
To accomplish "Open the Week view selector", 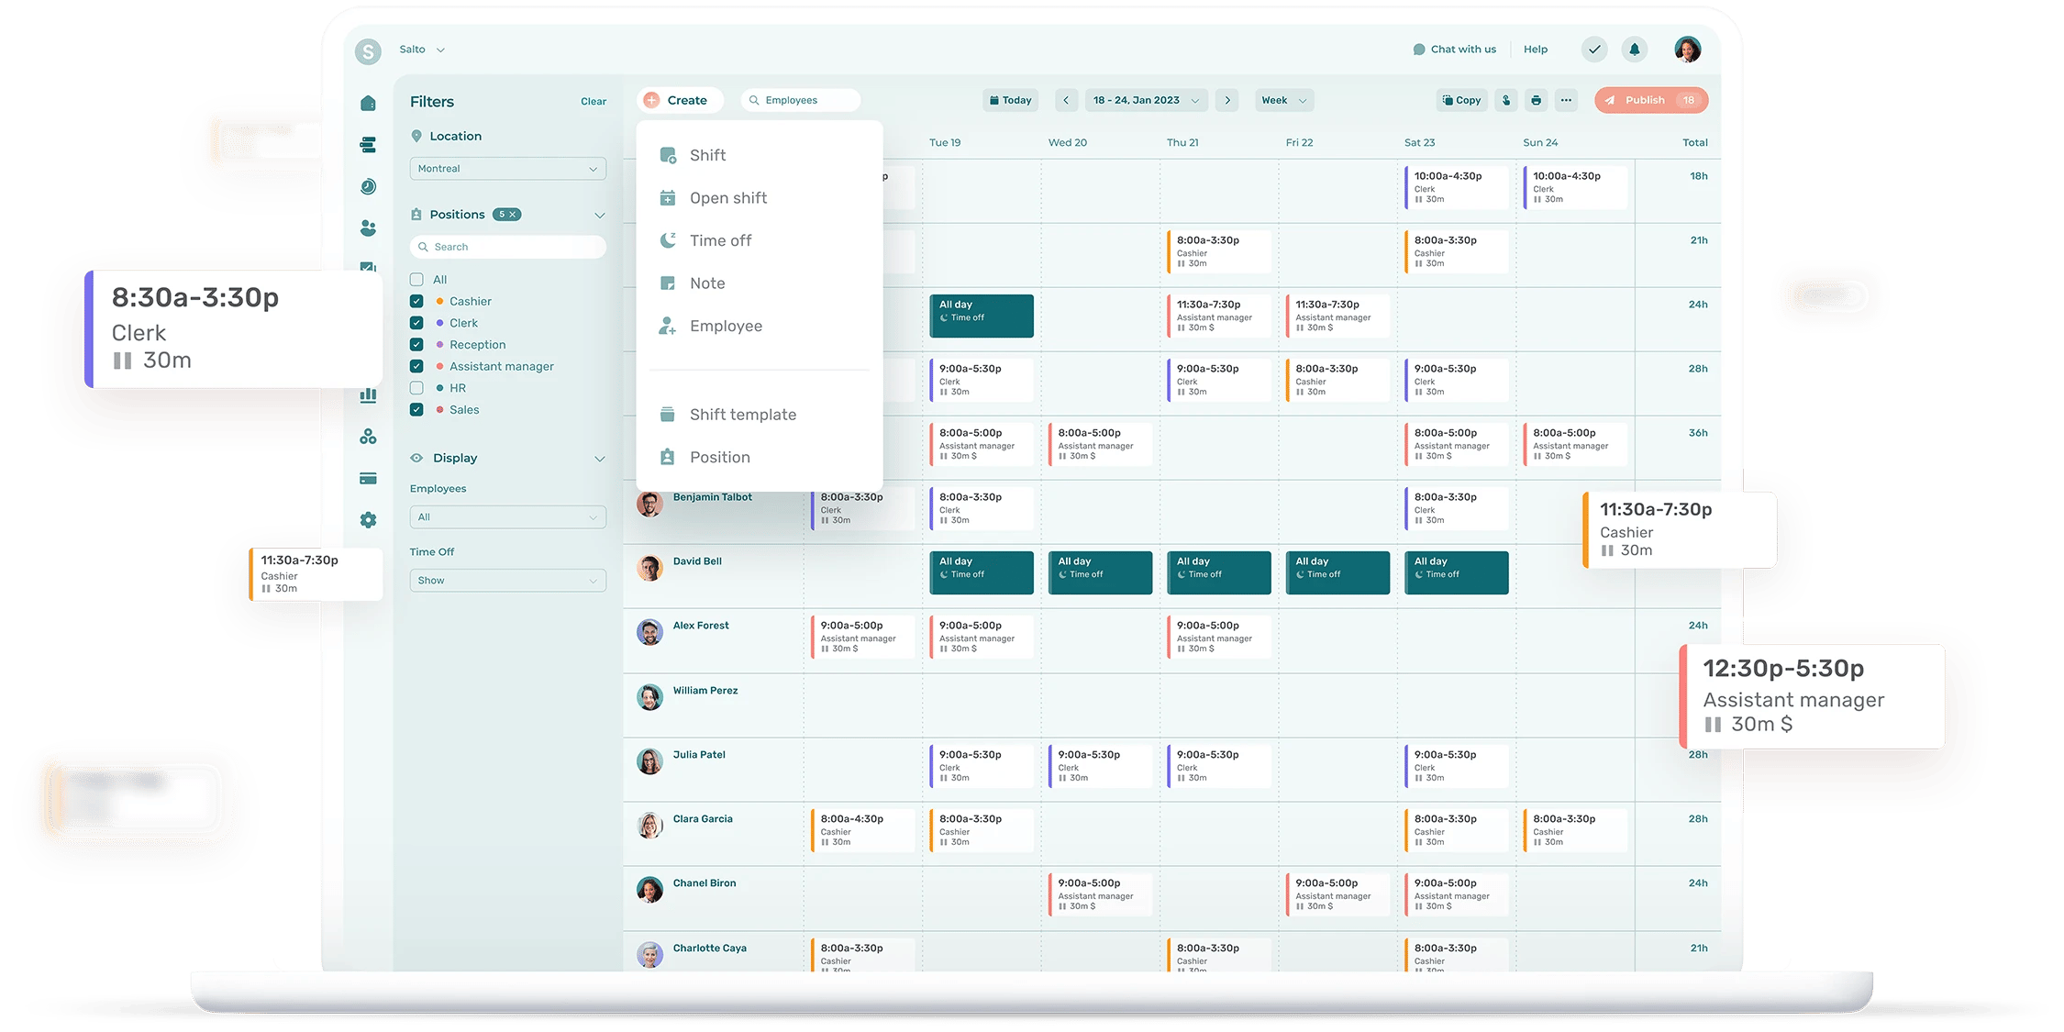I will click(x=1283, y=100).
